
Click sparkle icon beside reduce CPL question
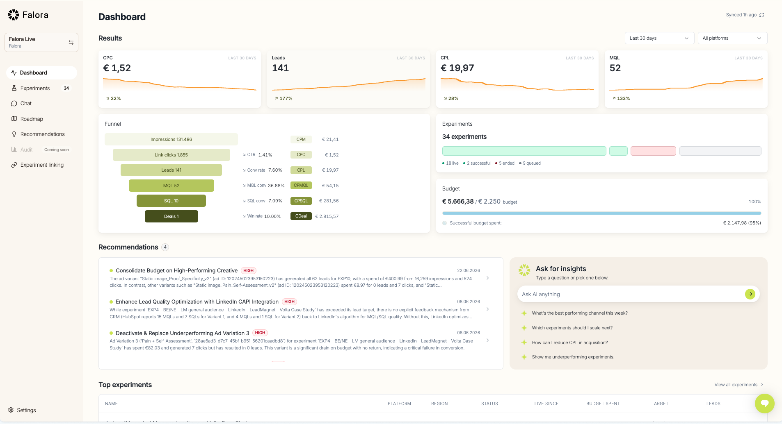coord(524,342)
